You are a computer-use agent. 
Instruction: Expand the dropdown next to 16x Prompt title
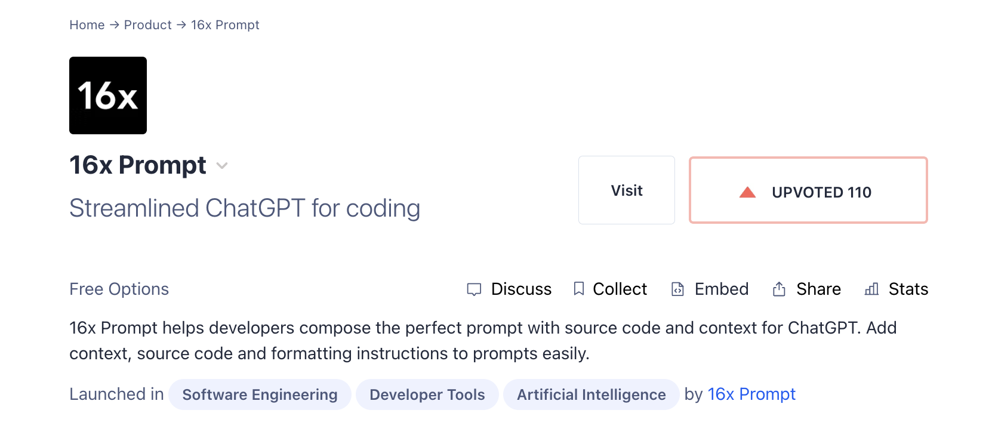click(221, 166)
